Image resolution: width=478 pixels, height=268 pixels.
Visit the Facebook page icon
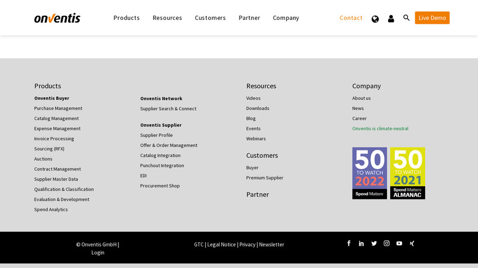coord(349,243)
